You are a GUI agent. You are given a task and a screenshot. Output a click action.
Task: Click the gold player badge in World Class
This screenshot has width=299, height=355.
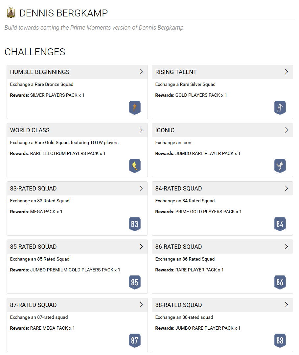click(135, 166)
